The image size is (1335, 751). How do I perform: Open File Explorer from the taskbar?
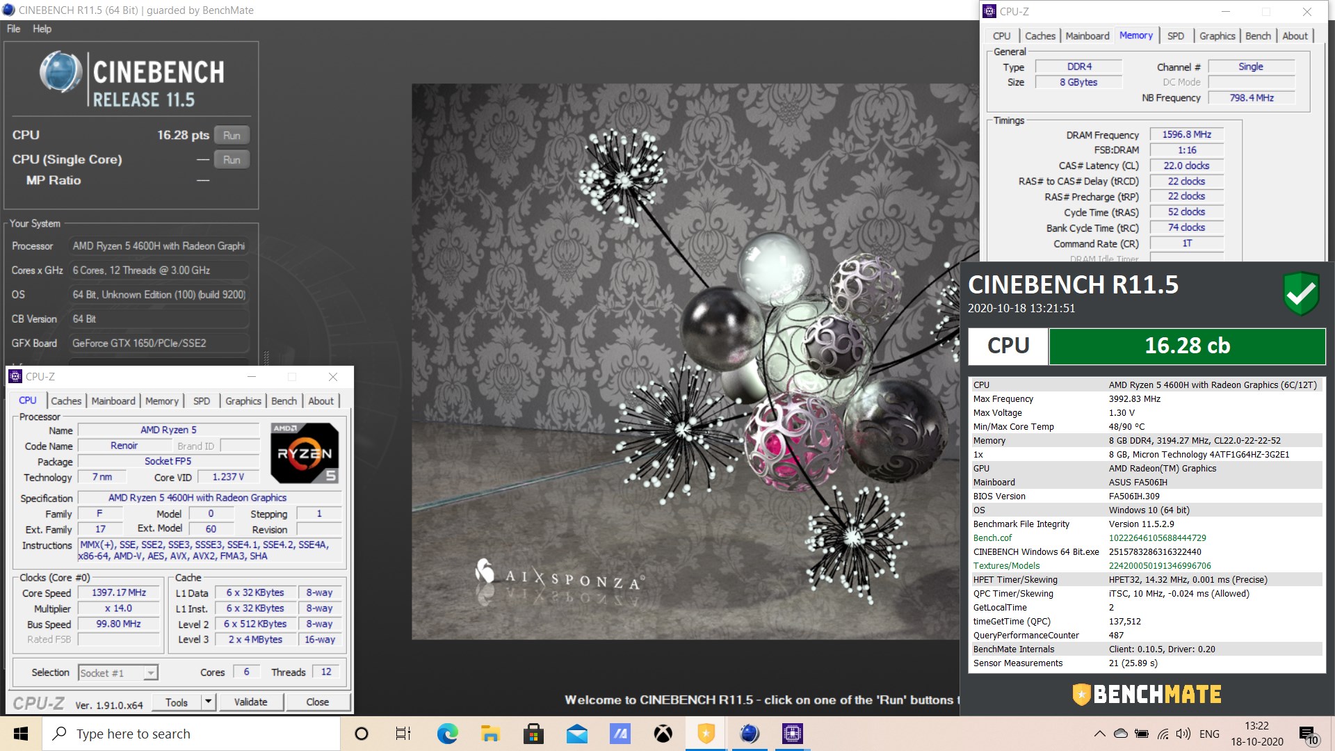point(490,734)
